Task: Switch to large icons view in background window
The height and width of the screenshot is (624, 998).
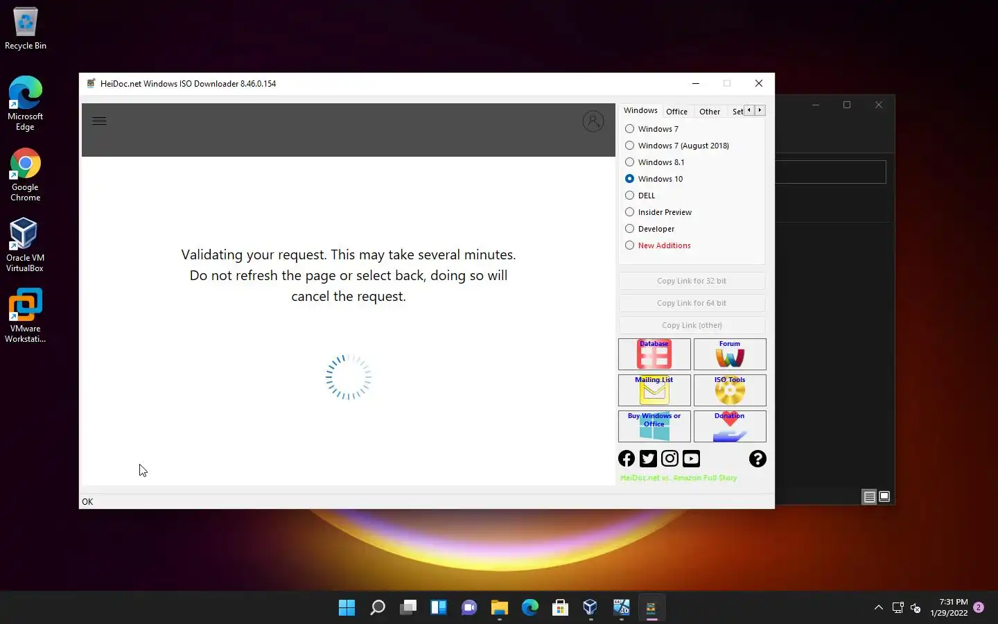Action: [x=884, y=496]
